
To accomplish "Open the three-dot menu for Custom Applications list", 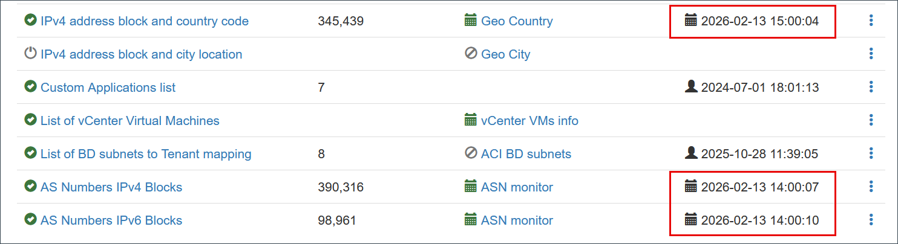I will click(871, 88).
